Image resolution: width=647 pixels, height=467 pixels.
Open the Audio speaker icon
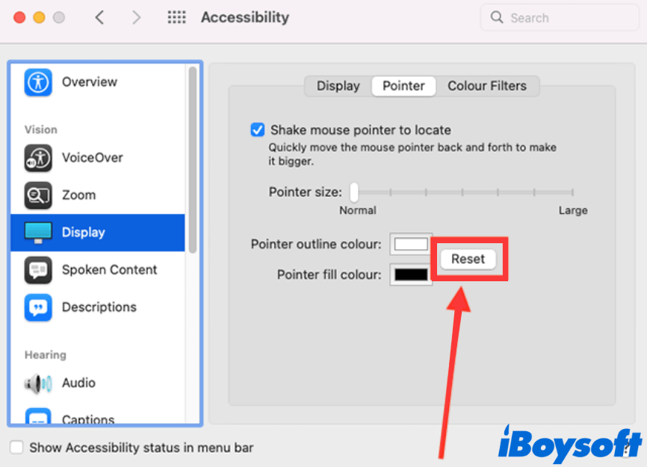pos(38,383)
